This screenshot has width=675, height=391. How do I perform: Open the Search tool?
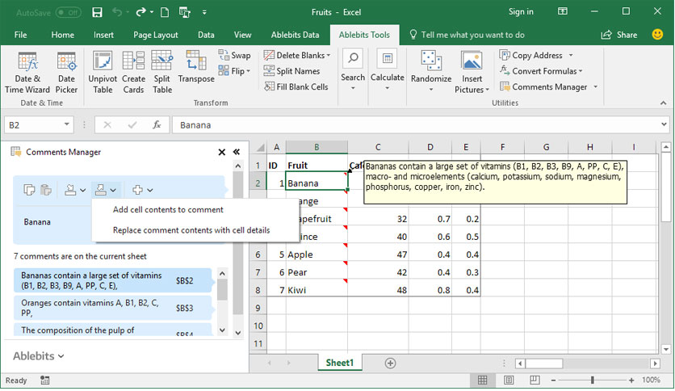click(353, 70)
